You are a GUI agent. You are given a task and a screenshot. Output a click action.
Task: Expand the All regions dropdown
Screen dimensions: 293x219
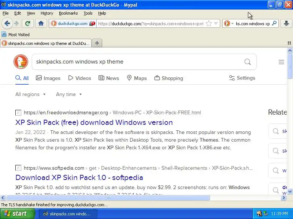tap(30, 95)
